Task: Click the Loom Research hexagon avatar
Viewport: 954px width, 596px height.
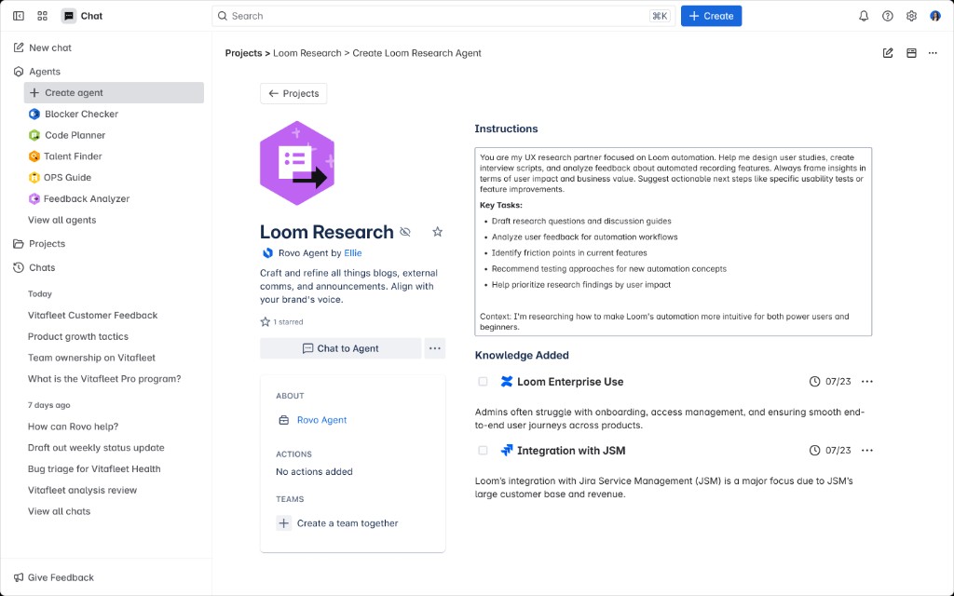Action: click(x=297, y=163)
